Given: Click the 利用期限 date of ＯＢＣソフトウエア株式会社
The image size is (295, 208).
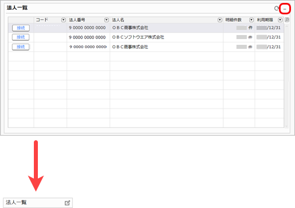Looking at the screenshot, I should click(x=269, y=37).
